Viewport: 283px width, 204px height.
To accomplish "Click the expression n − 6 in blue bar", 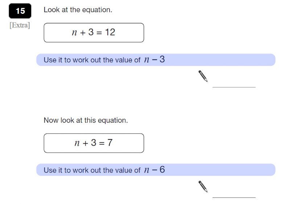I will (155, 170).
